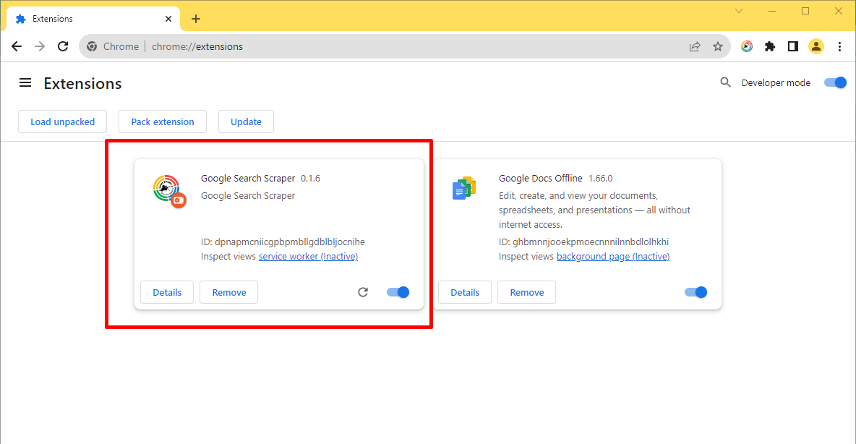Open the Extensions page hamburger menu
This screenshot has width=856, height=444.
point(25,82)
